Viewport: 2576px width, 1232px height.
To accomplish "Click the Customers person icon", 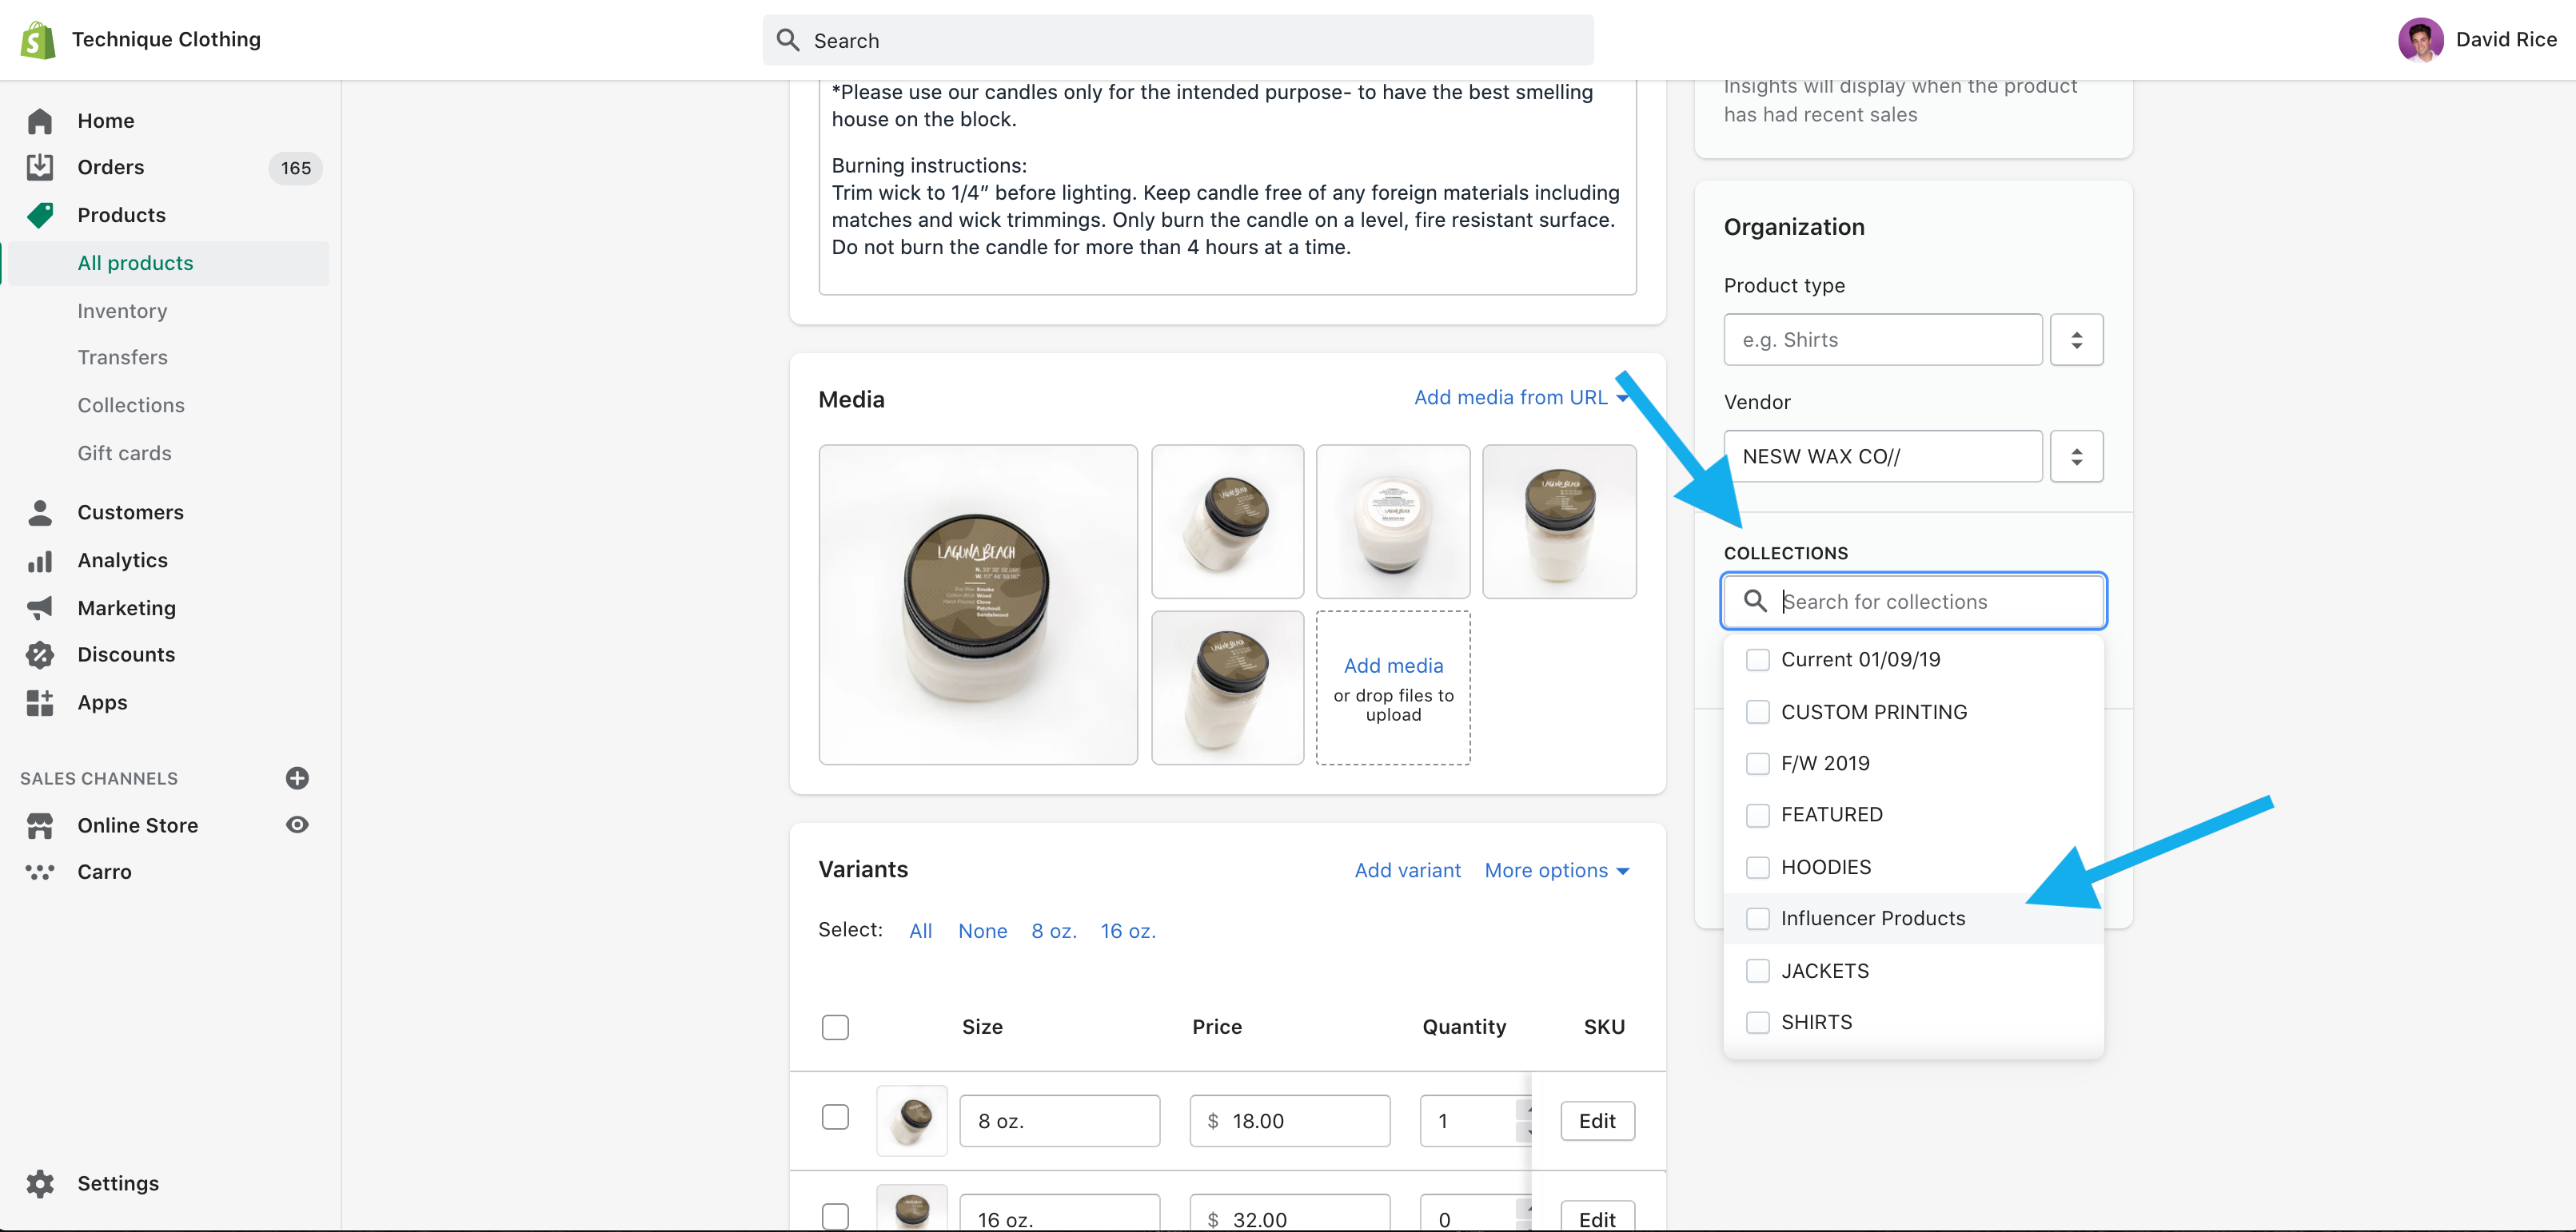I will point(40,513).
